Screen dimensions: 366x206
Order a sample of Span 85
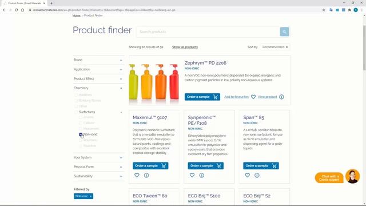(261, 165)
